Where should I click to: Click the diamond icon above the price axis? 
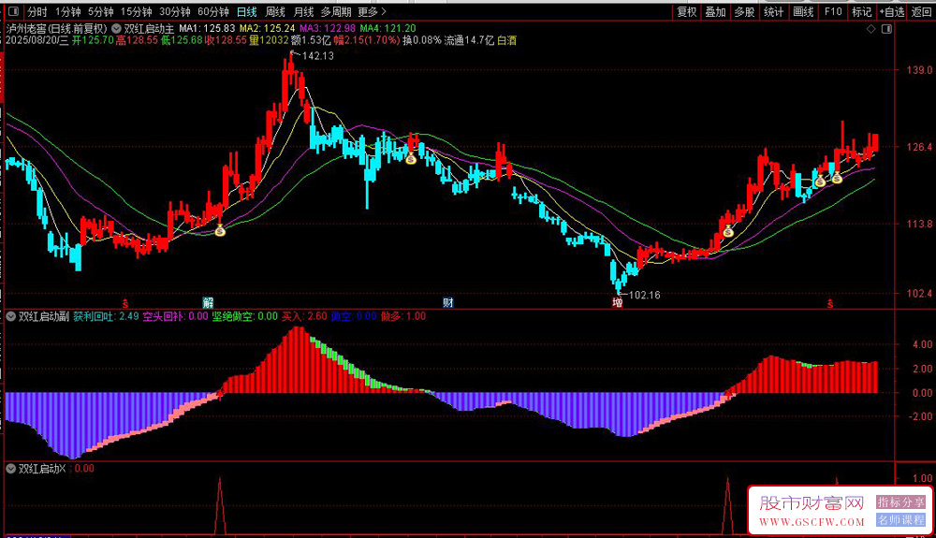coord(870,29)
